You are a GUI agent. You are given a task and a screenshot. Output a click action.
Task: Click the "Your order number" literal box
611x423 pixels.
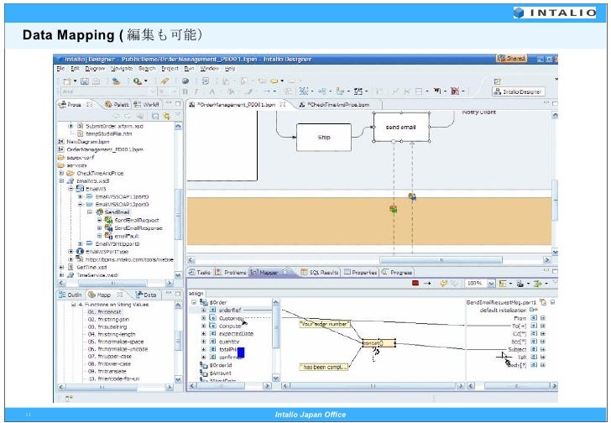click(x=324, y=324)
